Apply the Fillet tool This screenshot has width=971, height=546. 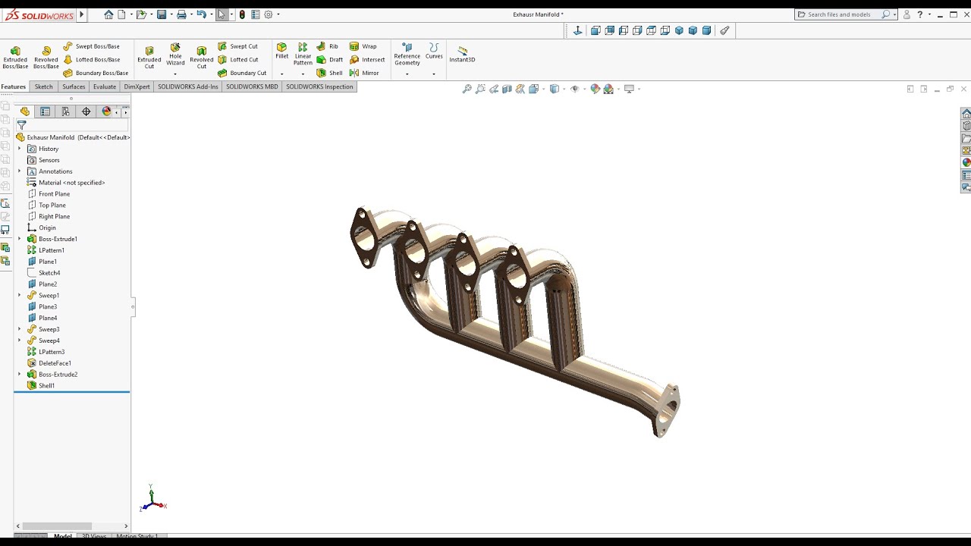point(281,52)
